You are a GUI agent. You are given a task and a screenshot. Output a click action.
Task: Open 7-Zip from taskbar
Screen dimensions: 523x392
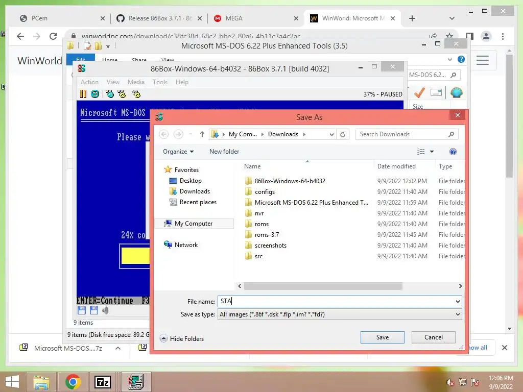[x=103, y=382]
